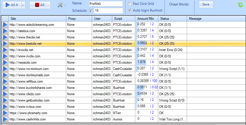Click the Message column header
The height and width of the screenshot is (125, 246).
coord(216,19)
